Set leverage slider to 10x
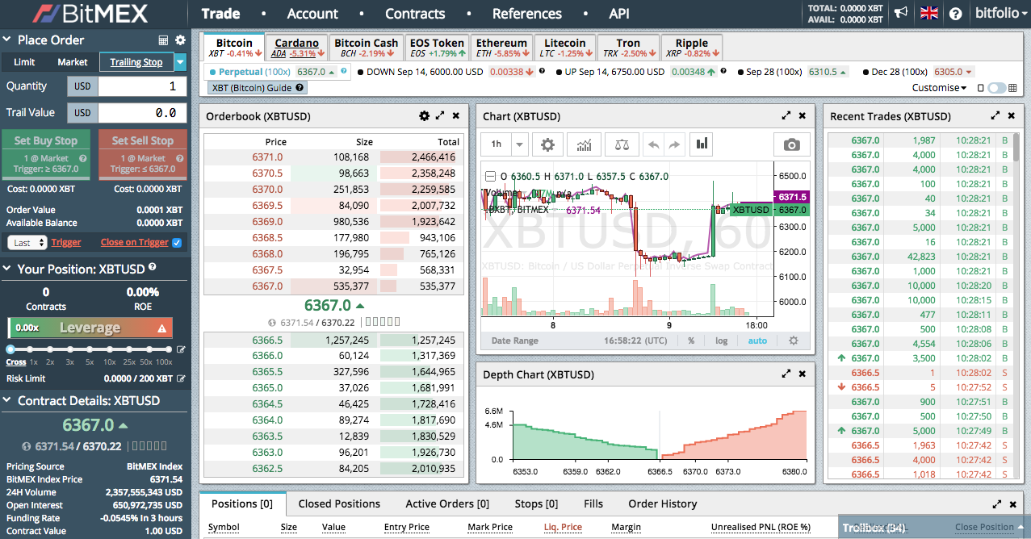Viewport: 1031px width, 539px height. pos(109,349)
